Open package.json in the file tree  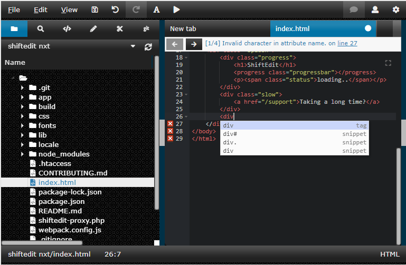(x=61, y=201)
